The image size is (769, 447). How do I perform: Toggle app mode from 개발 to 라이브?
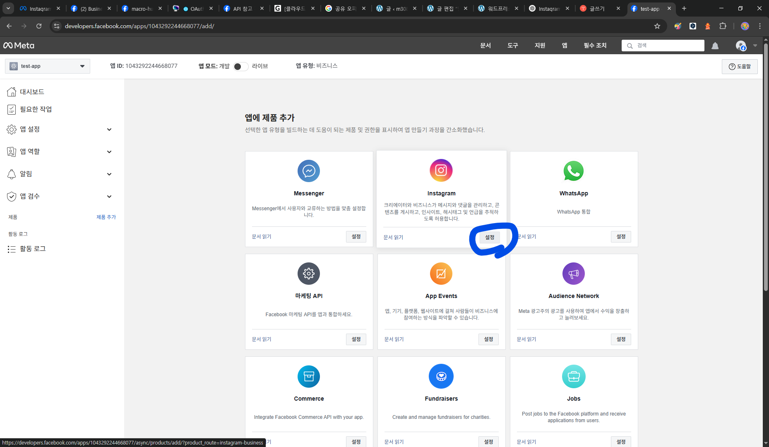point(240,66)
